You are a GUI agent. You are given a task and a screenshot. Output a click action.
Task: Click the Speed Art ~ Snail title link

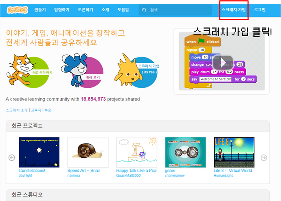click(84, 171)
